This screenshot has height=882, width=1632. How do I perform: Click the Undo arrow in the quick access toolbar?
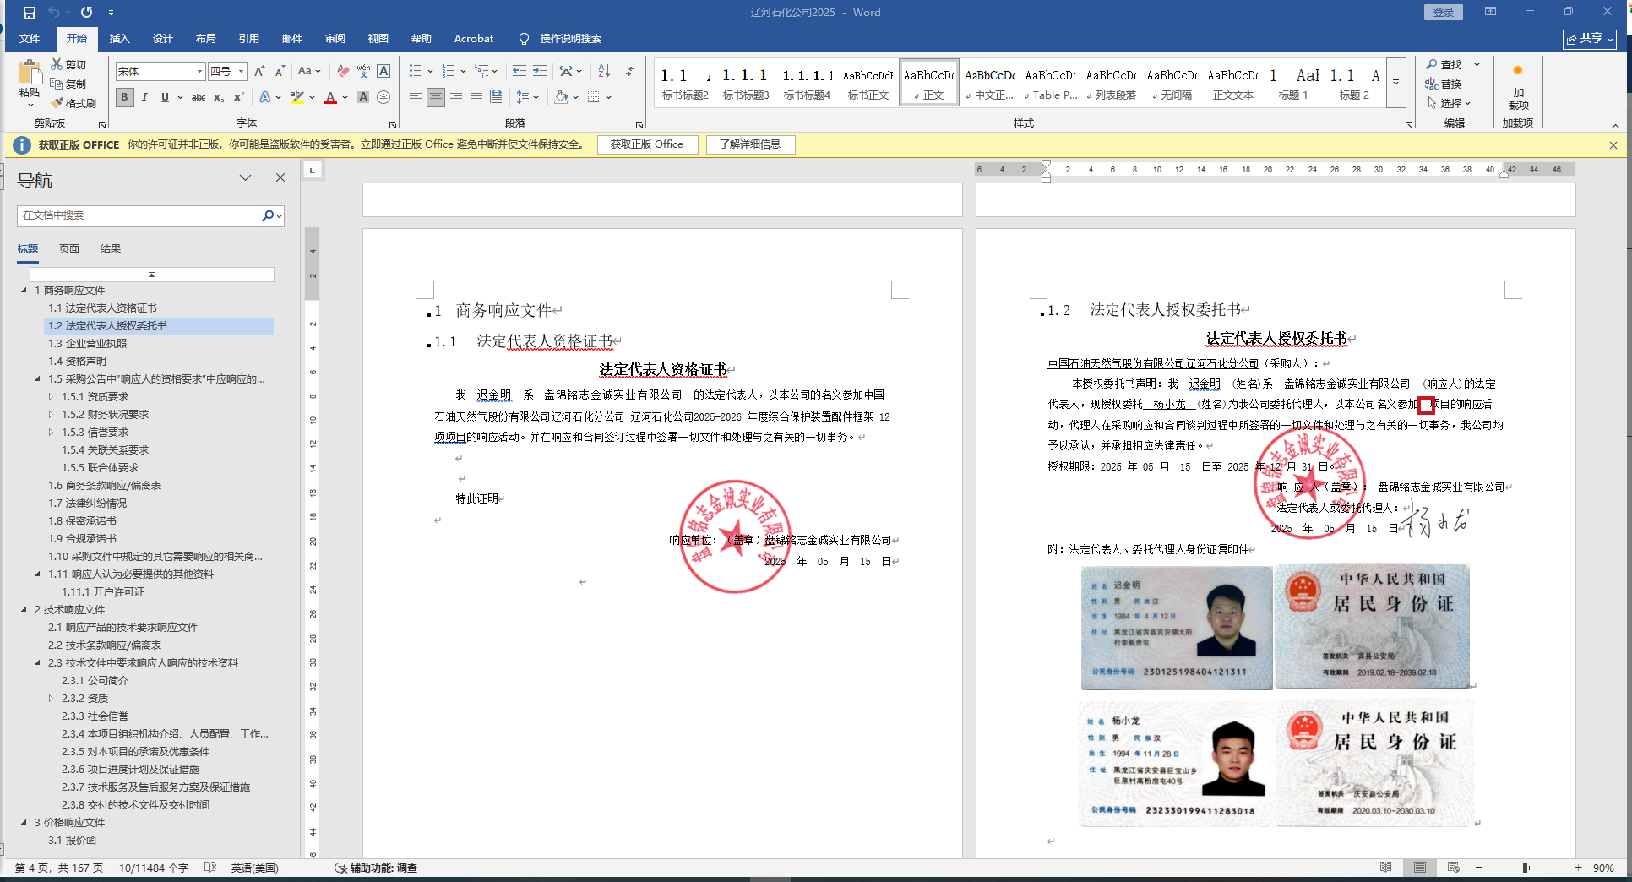tap(54, 13)
